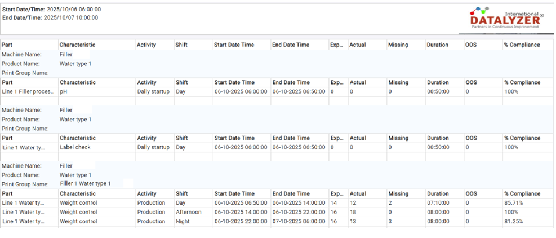Select the 'Line 1 Filler proces...' part cell
Viewport: 556px width, 238px height.
click(x=28, y=92)
